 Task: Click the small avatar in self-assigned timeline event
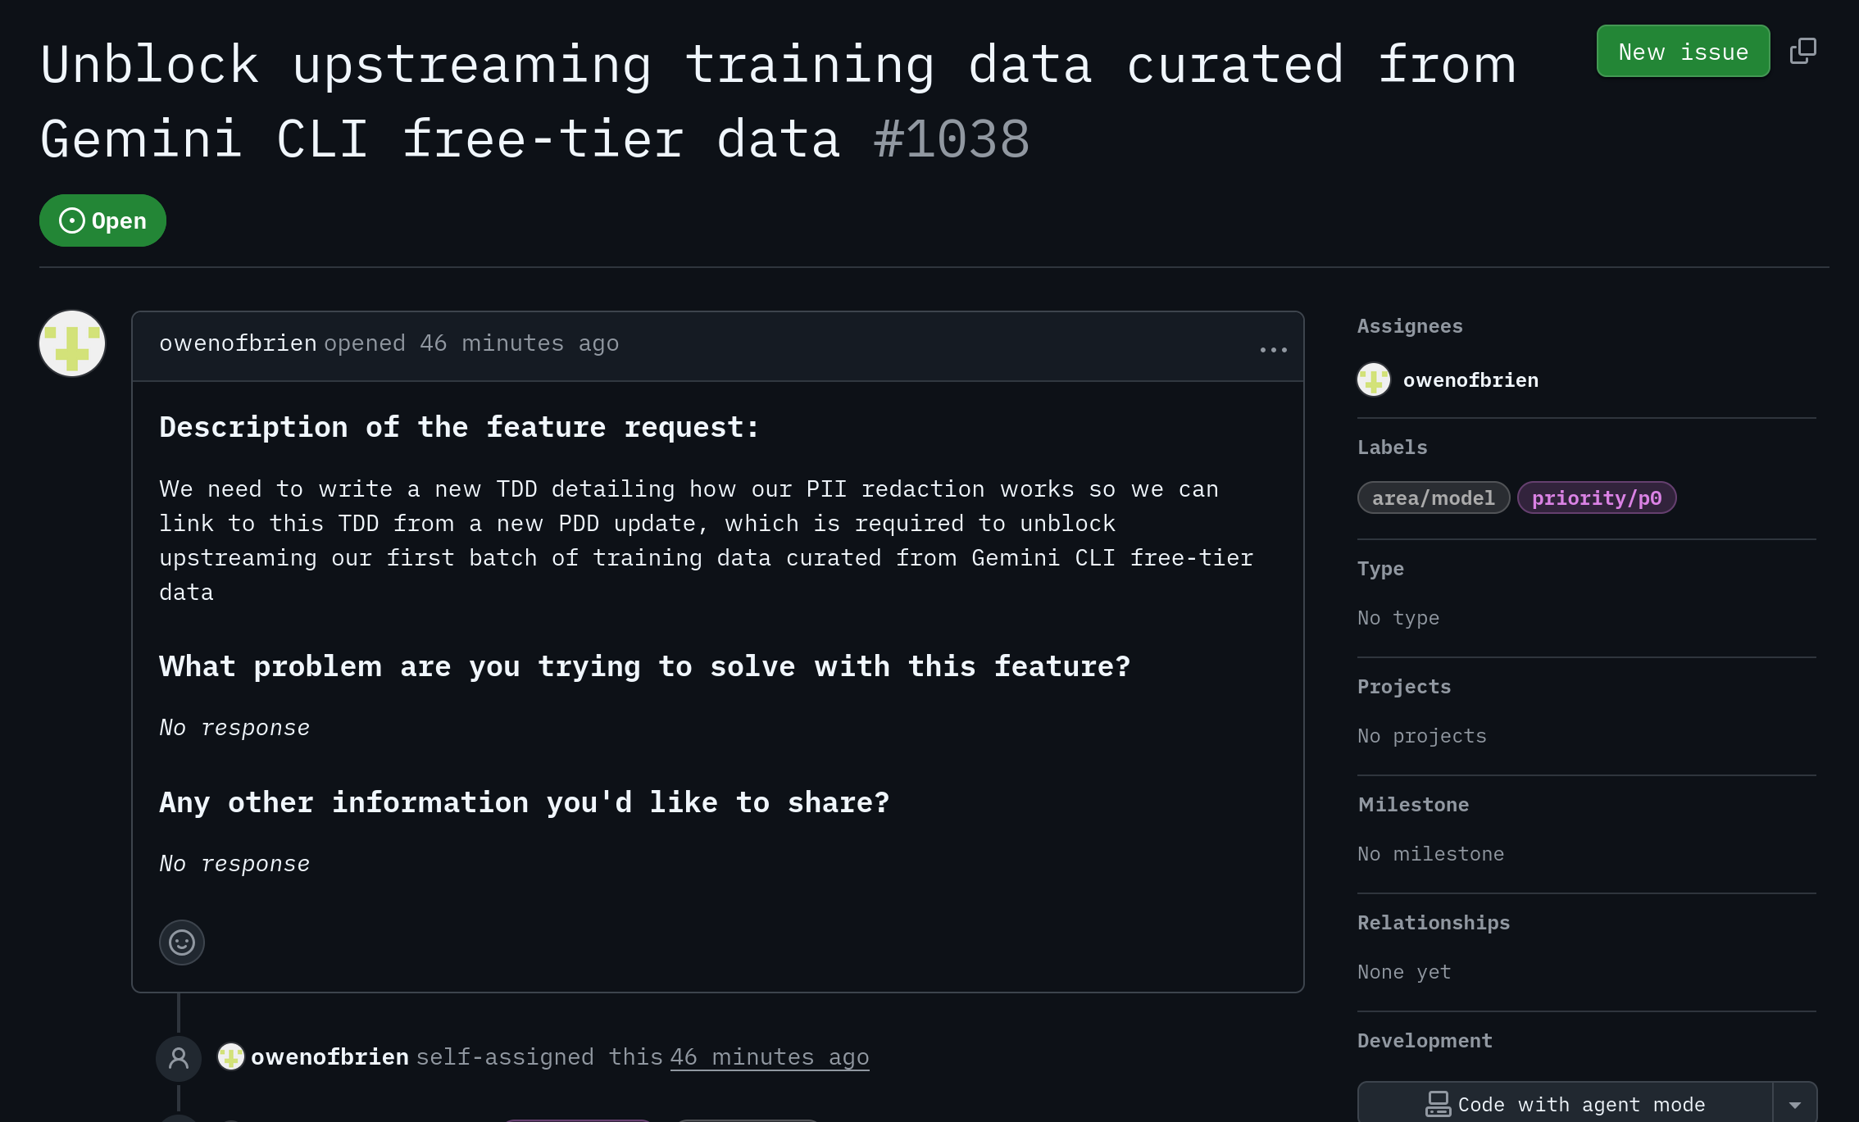click(x=231, y=1057)
